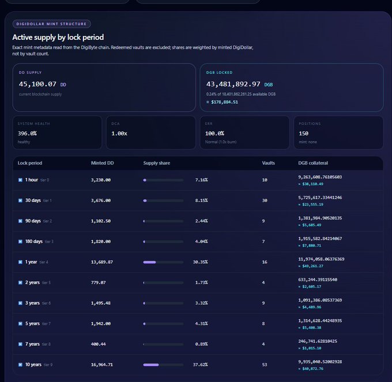Sort by the Minted DD column header
The width and height of the screenshot is (392, 382).
[102, 163]
